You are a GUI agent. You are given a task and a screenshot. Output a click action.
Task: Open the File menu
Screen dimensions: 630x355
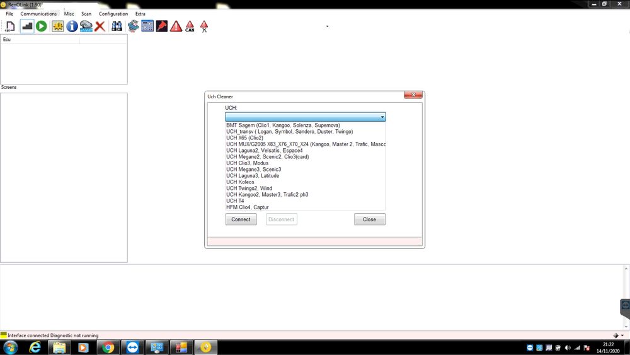tap(9, 14)
